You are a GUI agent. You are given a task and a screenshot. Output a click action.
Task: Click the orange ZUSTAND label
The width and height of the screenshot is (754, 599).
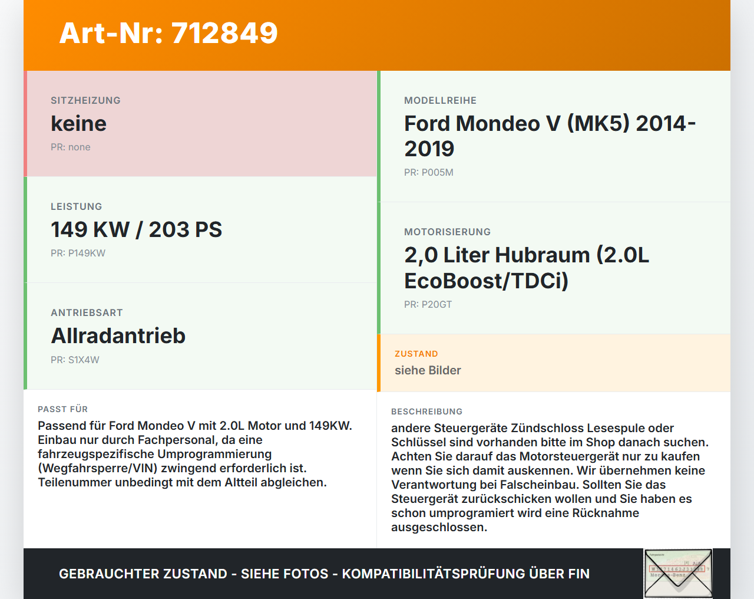[x=416, y=354]
